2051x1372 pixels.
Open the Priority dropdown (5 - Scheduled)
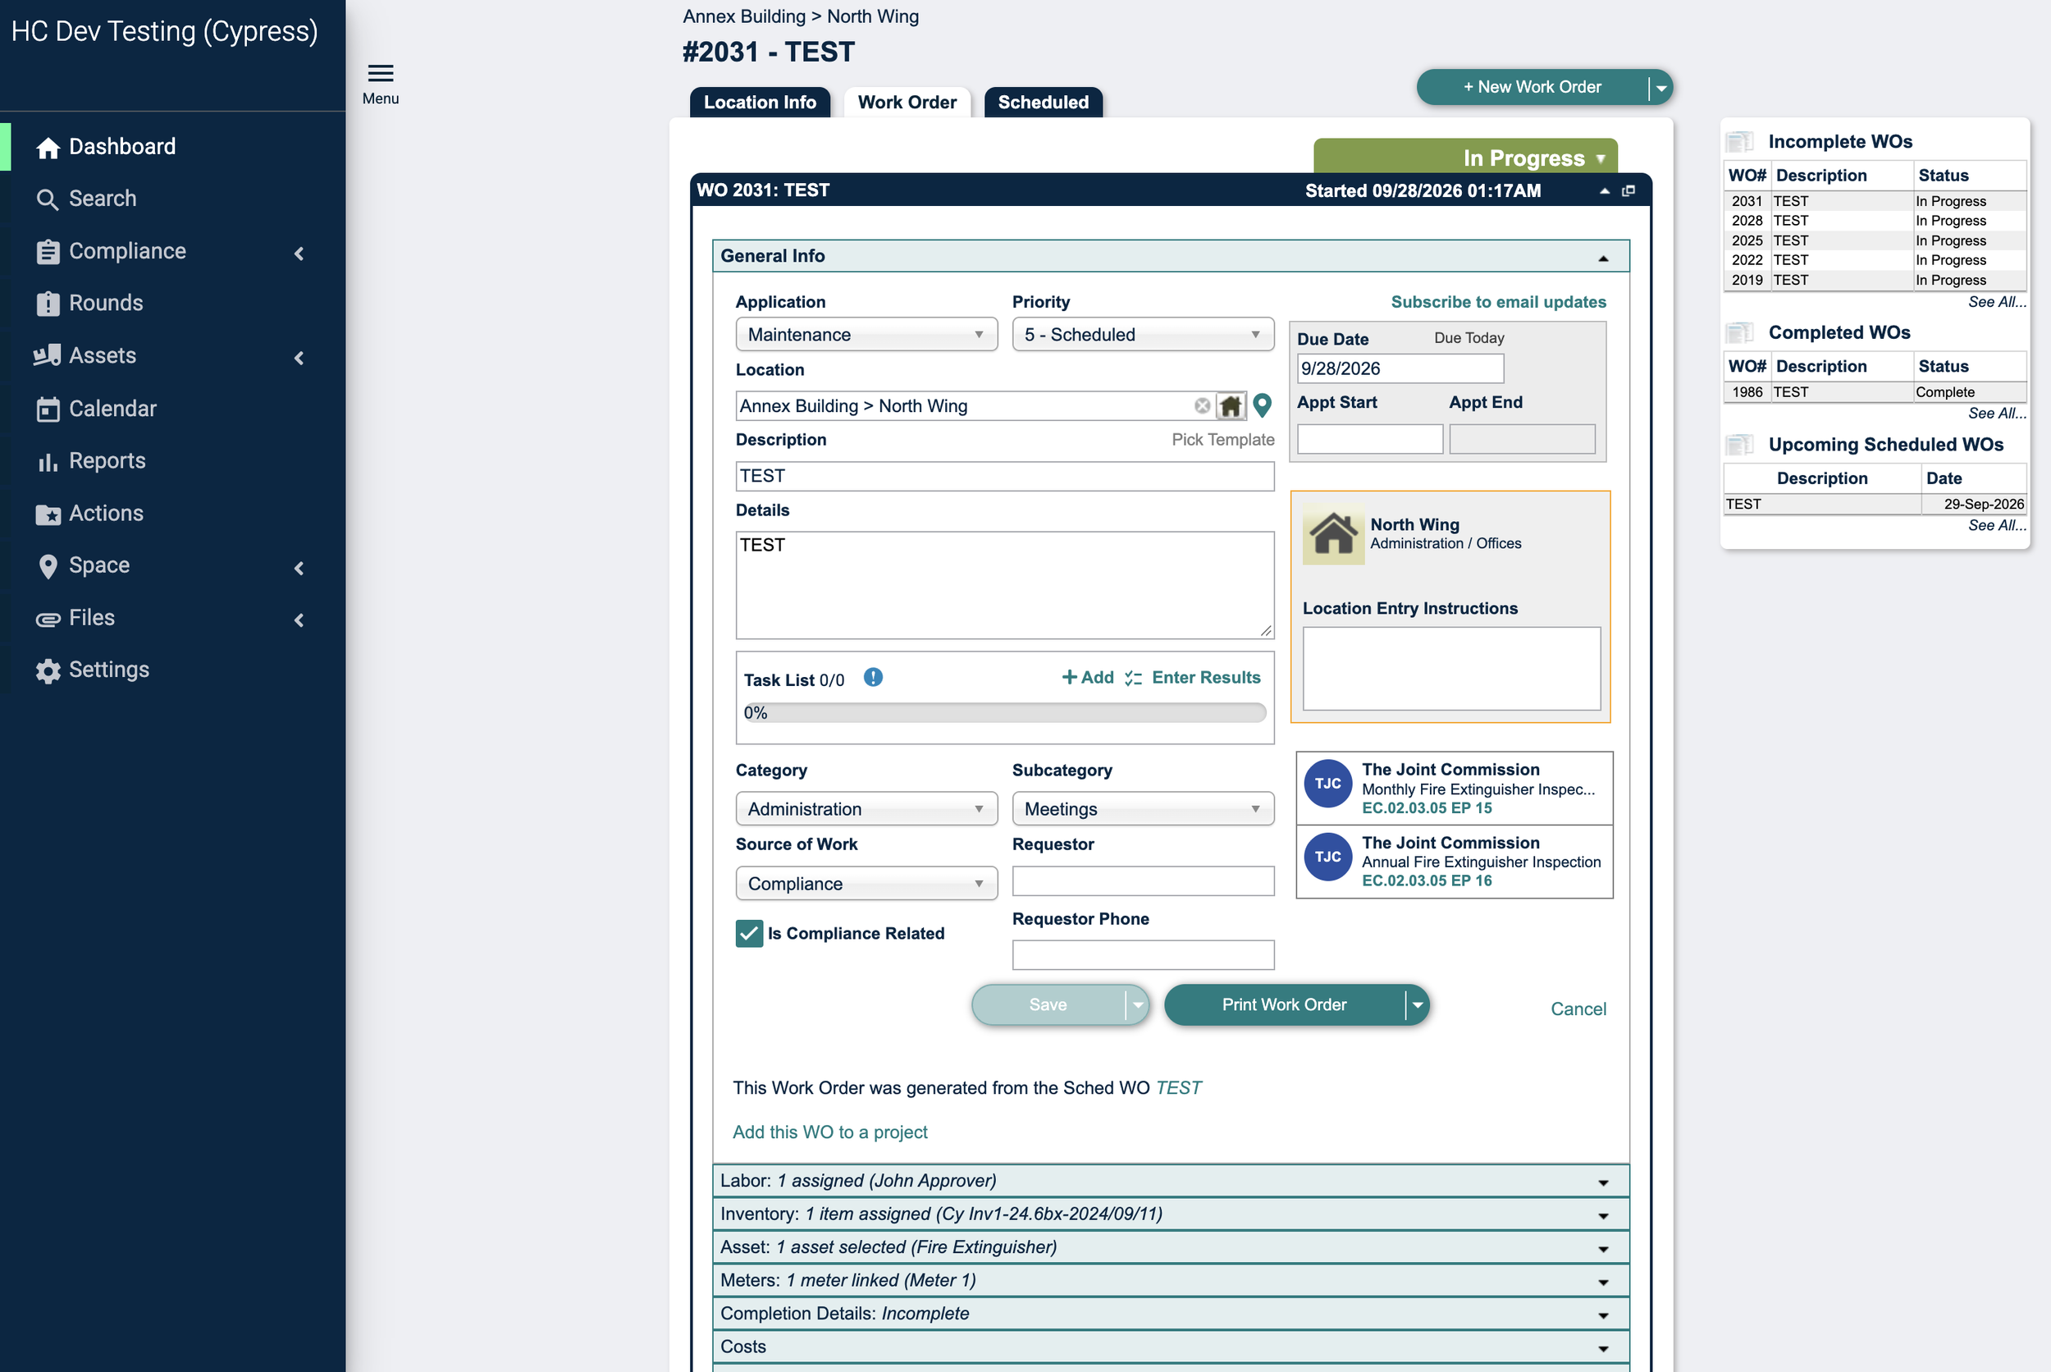click(x=1142, y=334)
